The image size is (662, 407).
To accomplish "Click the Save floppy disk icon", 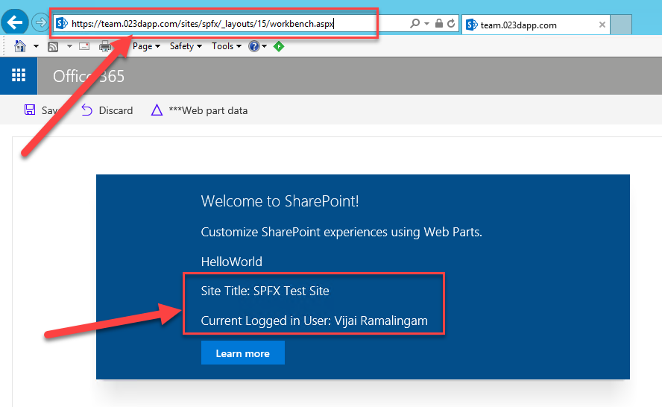I will [x=30, y=110].
